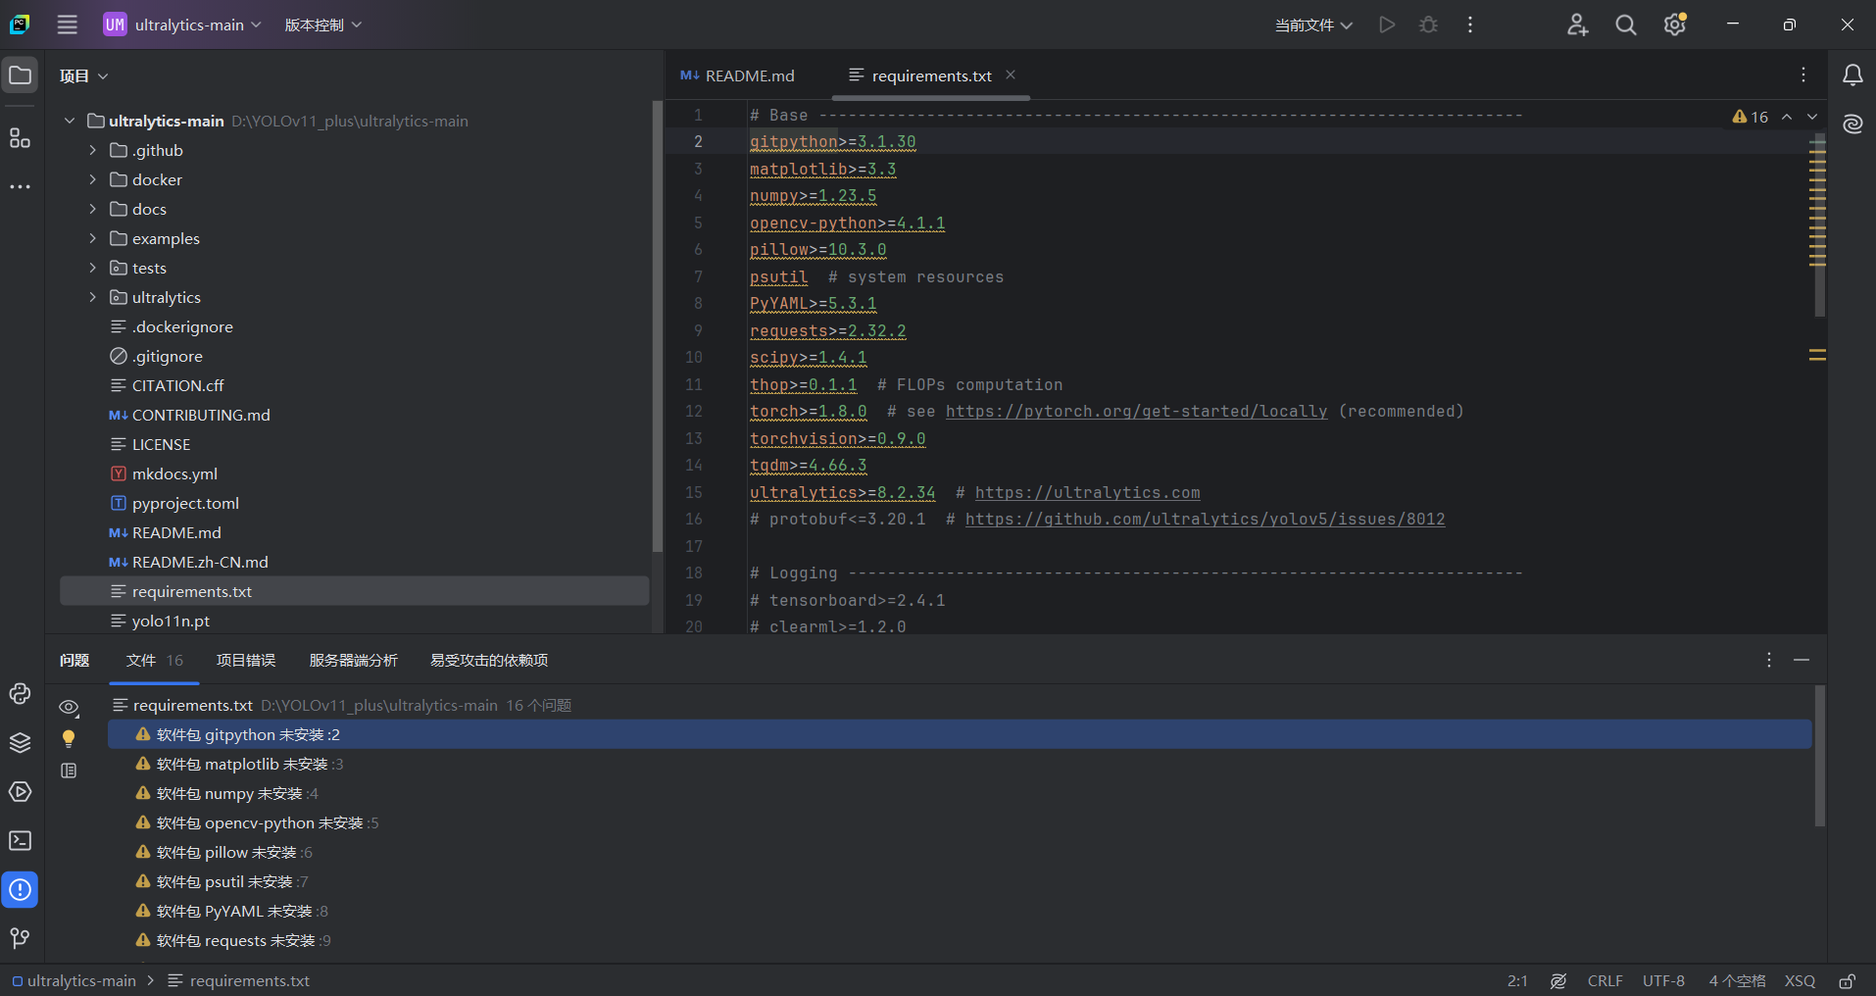This screenshot has height=996, width=1876.
Task: Expand the examples folder
Action: [x=93, y=238]
